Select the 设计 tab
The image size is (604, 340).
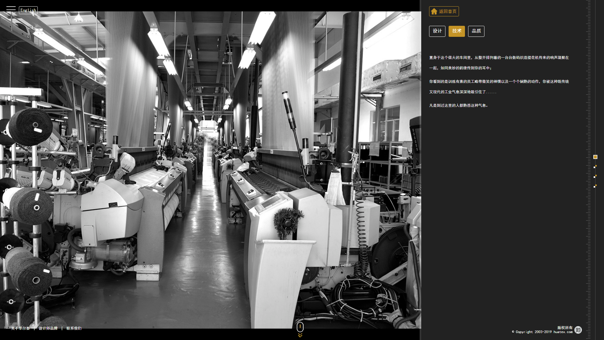click(437, 31)
